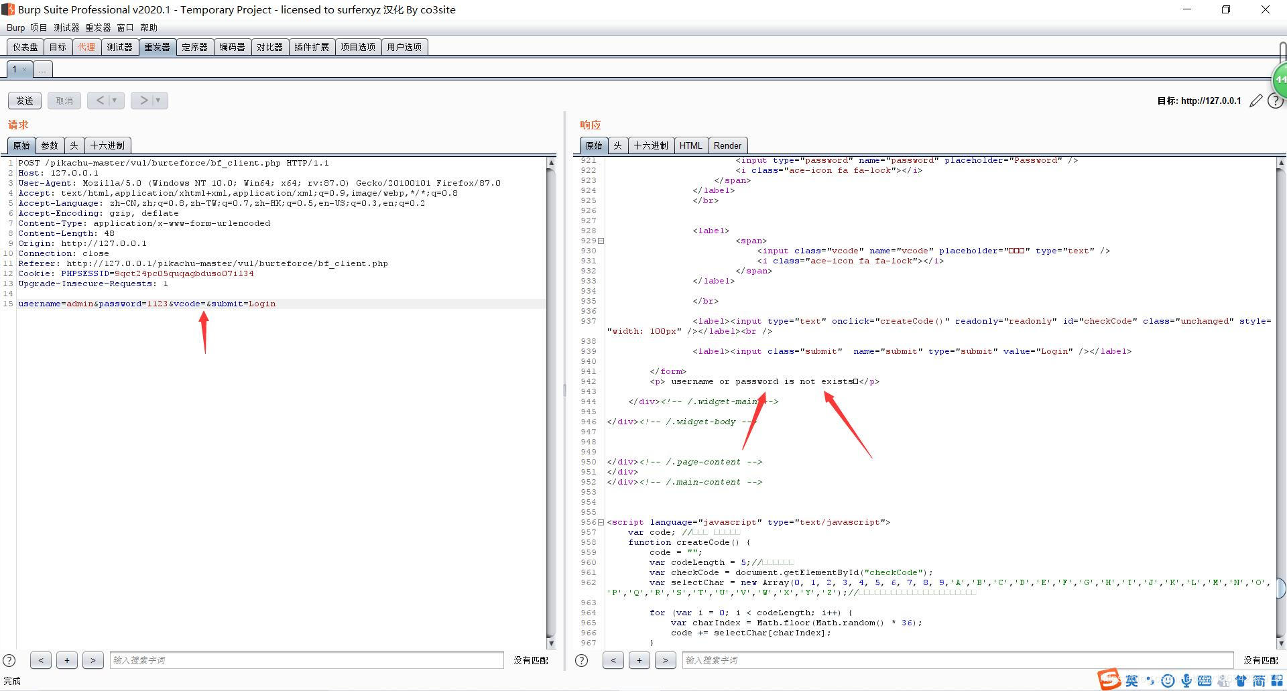Switch to the 定序器 tab
This screenshot has height=691, width=1287.
click(194, 47)
